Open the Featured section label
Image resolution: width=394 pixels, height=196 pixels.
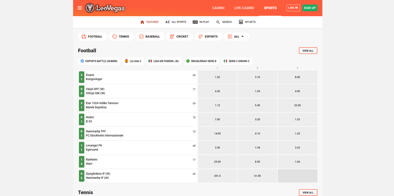[153, 22]
